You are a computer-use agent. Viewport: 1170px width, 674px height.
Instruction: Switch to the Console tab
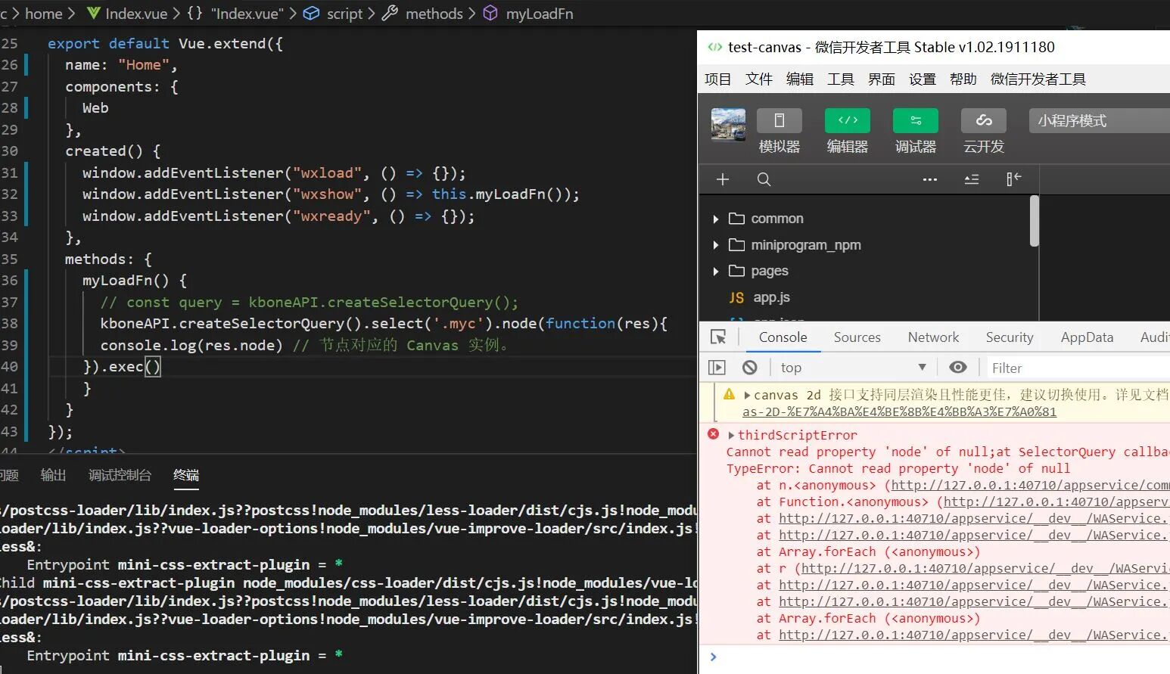783,337
